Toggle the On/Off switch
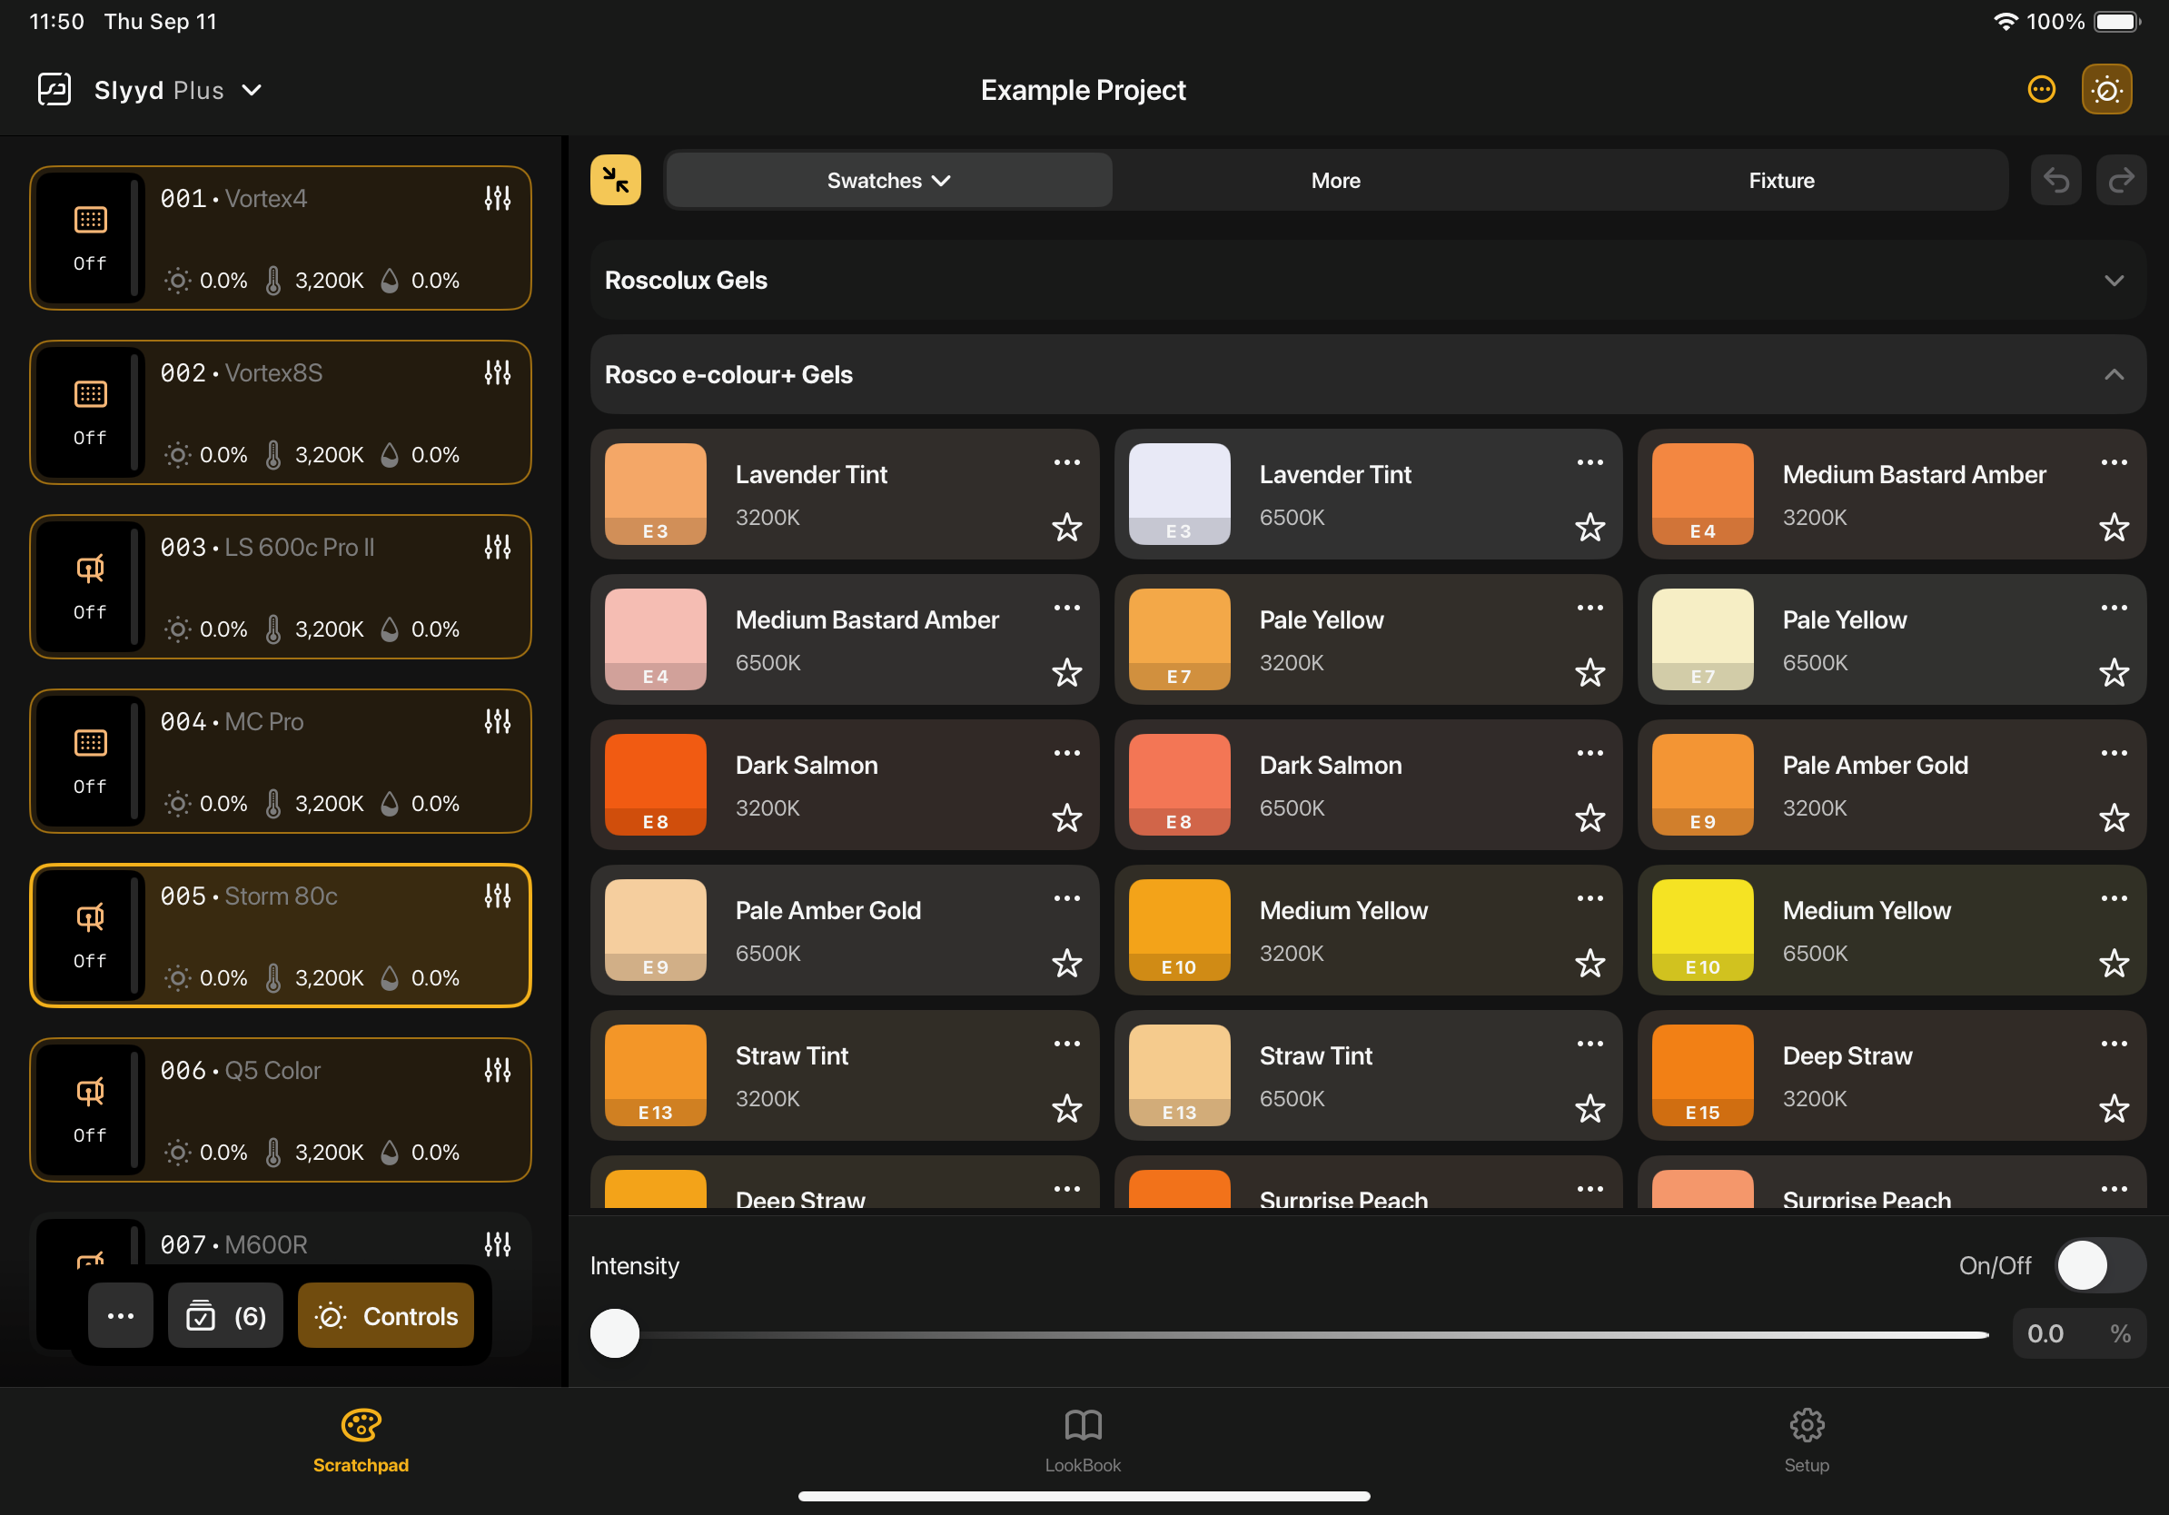Viewport: 2169px width, 1515px height. 2099,1264
